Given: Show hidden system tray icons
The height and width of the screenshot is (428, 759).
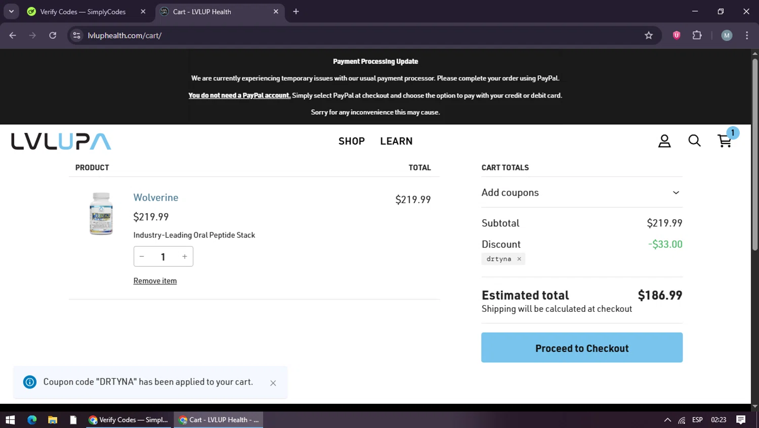Looking at the screenshot, I should pyautogui.click(x=667, y=420).
